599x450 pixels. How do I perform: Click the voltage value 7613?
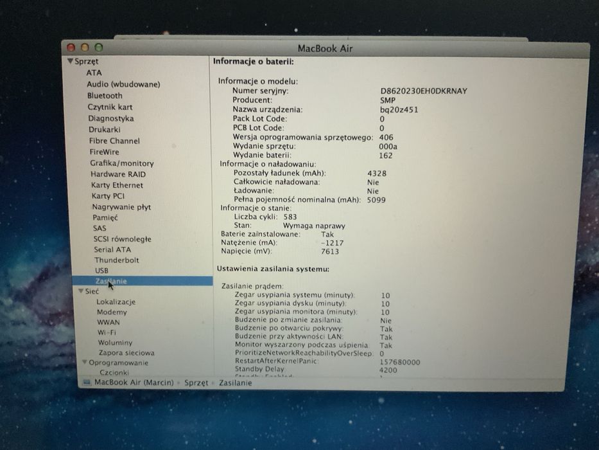[x=330, y=251]
